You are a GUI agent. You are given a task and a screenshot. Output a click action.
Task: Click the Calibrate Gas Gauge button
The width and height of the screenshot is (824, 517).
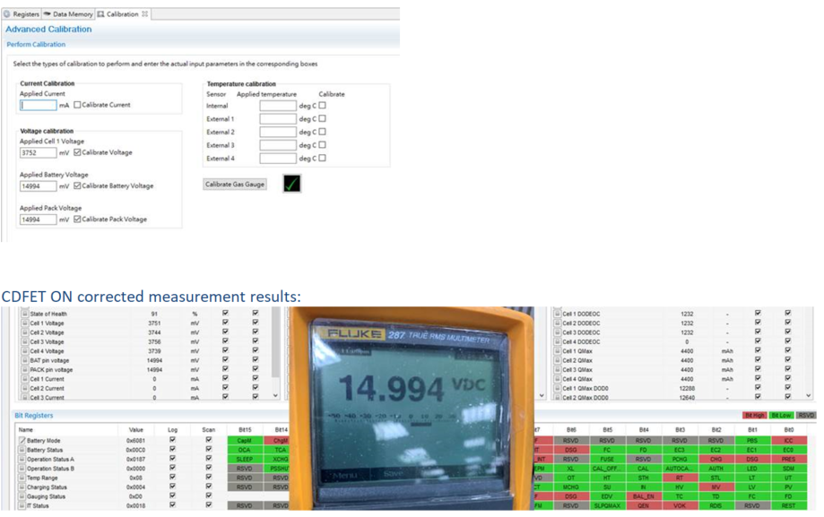[235, 185]
